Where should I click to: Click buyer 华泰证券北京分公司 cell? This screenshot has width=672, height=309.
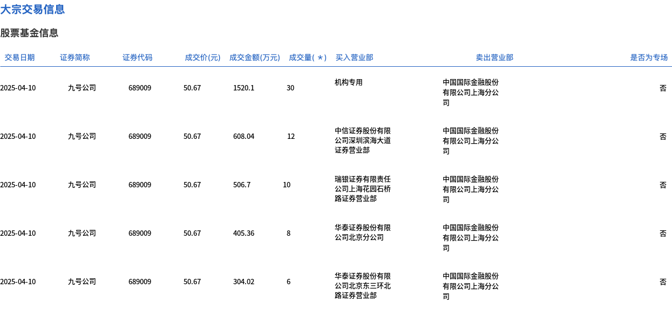tap(363, 233)
